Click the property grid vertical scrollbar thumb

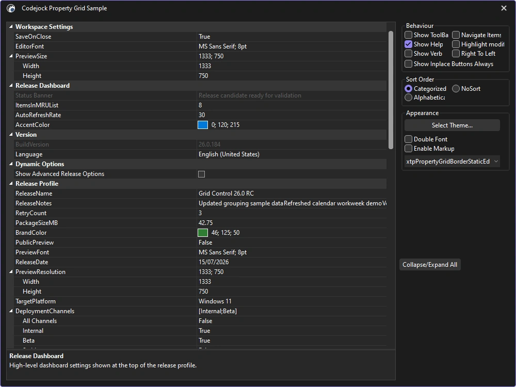391,90
